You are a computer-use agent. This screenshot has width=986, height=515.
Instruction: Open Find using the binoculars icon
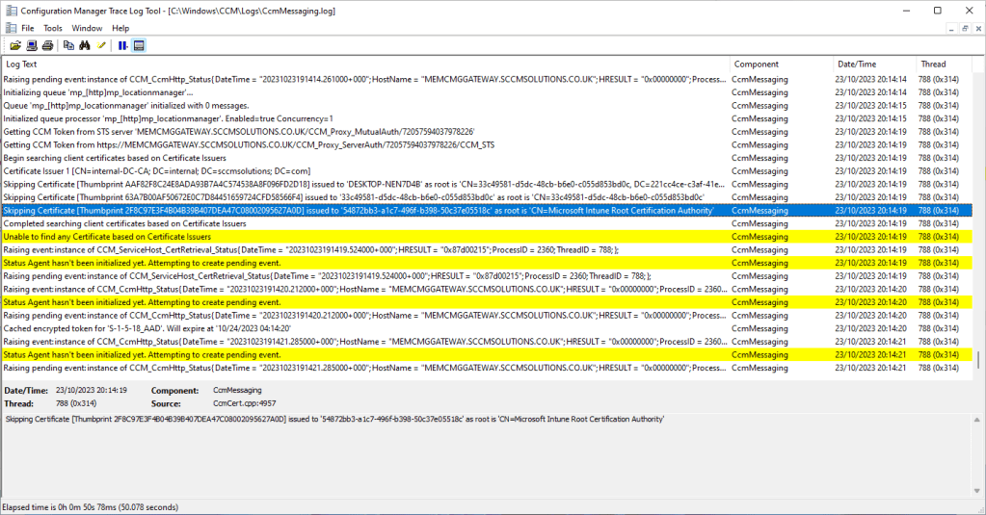[x=85, y=45]
